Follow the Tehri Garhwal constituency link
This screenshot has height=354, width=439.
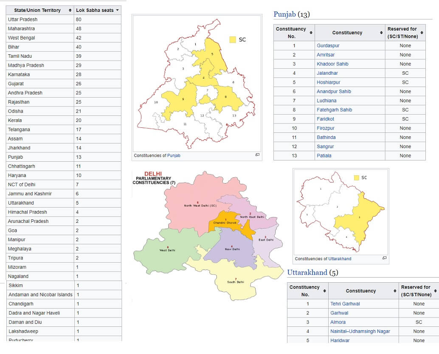point(345,304)
